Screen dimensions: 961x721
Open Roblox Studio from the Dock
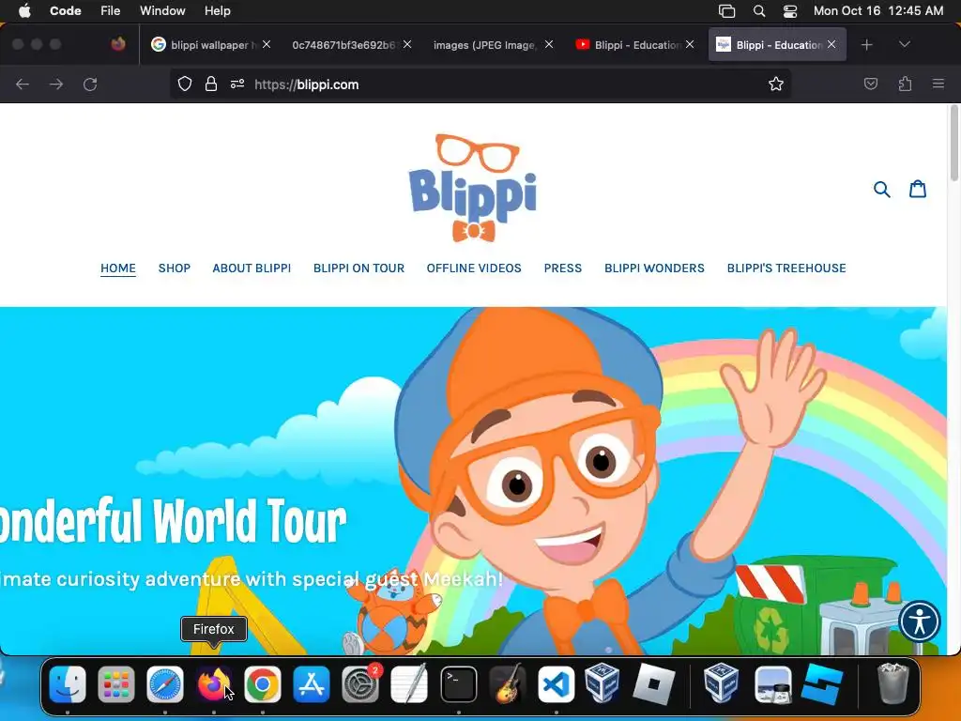(822, 684)
